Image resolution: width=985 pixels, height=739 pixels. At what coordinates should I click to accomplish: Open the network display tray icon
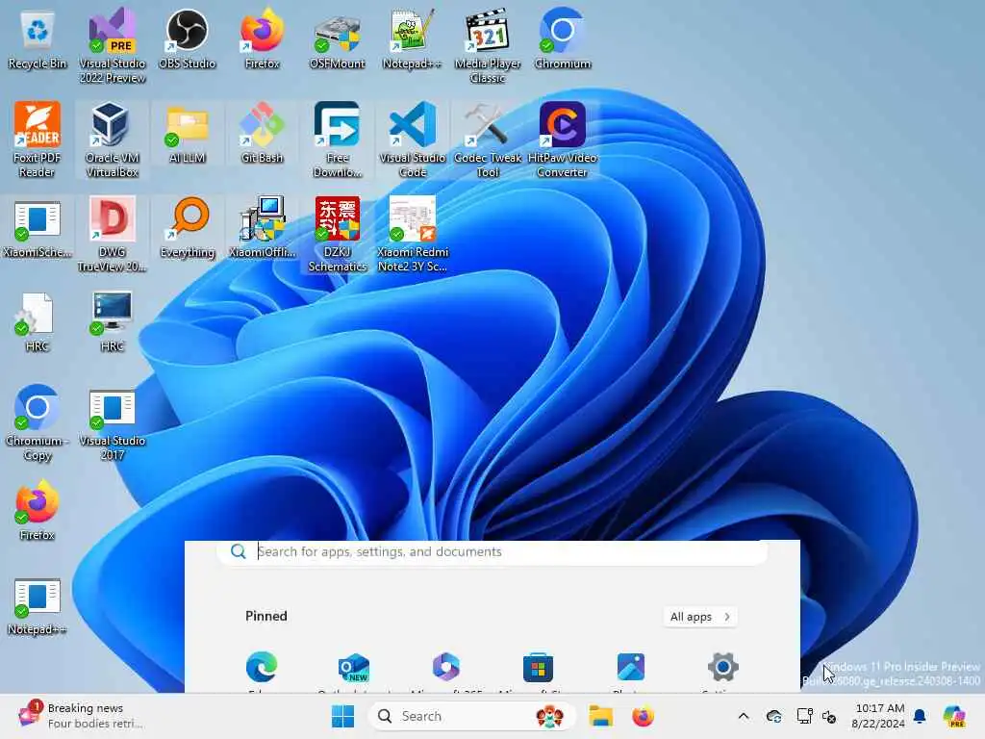pos(804,716)
